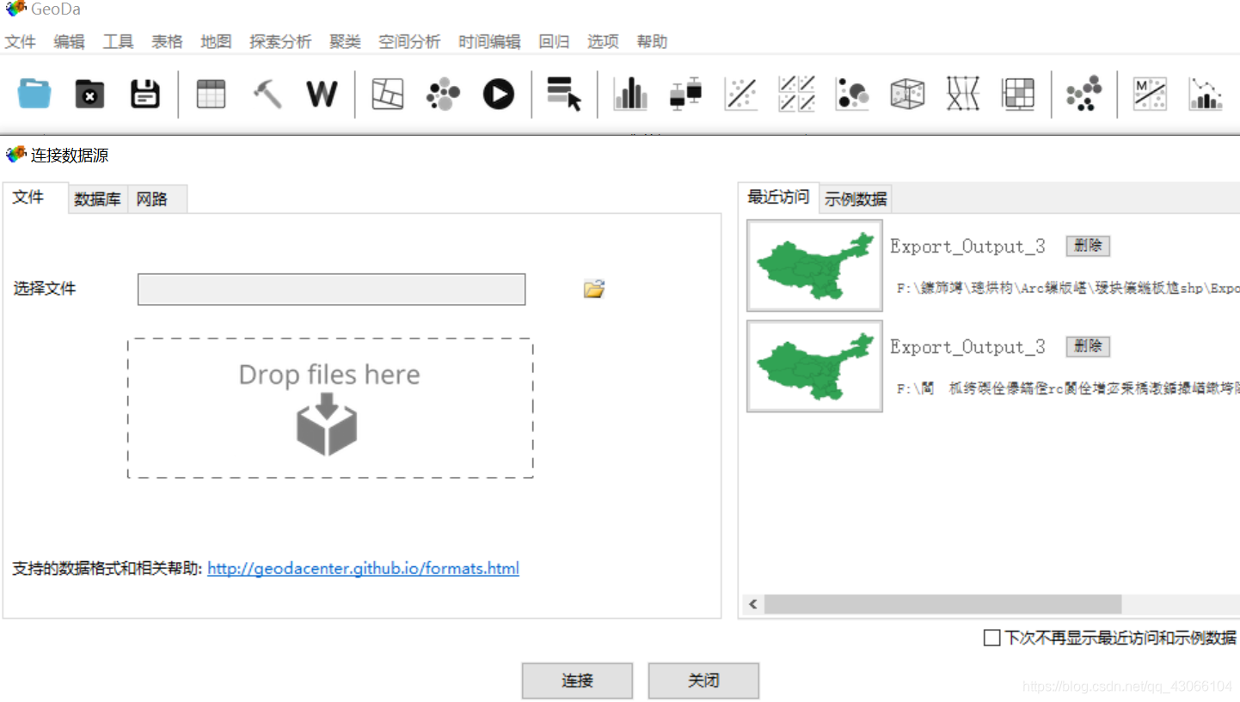Click the second Export_Output_3 name text
Screen dimensions: 1240x702
[967, 347]
